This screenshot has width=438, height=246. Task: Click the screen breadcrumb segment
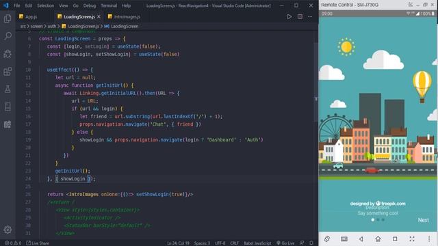point(36,26)
